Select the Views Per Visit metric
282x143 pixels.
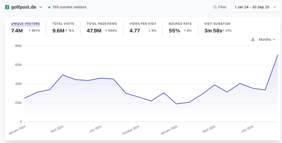143,24
